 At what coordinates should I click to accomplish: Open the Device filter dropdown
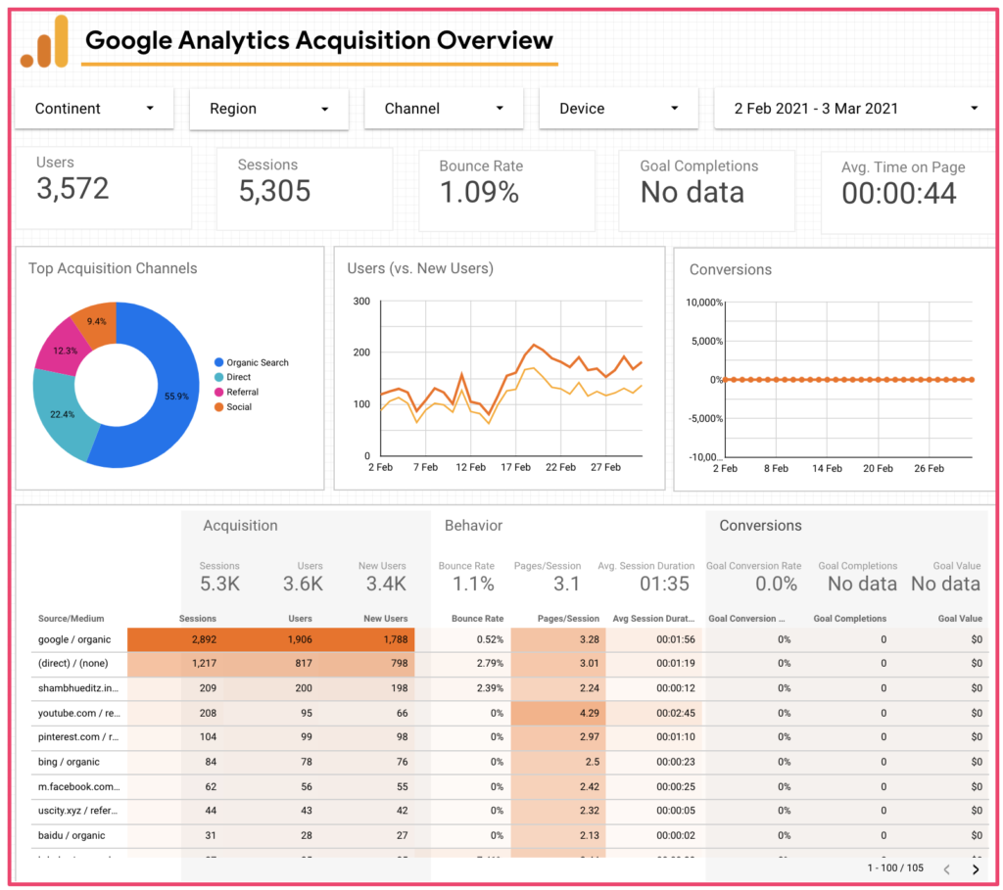click(x=619, y=109)
